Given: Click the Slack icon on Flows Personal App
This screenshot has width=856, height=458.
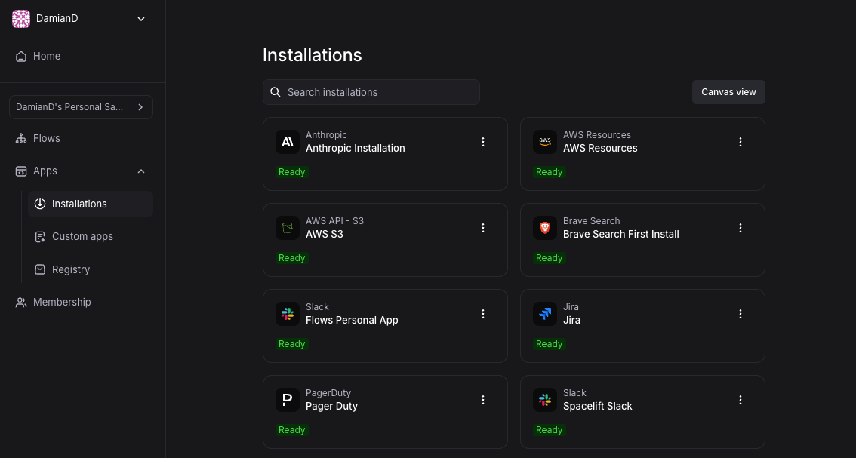Looking at the screenshot, I should pyautogui.click(x=288, y=314).
